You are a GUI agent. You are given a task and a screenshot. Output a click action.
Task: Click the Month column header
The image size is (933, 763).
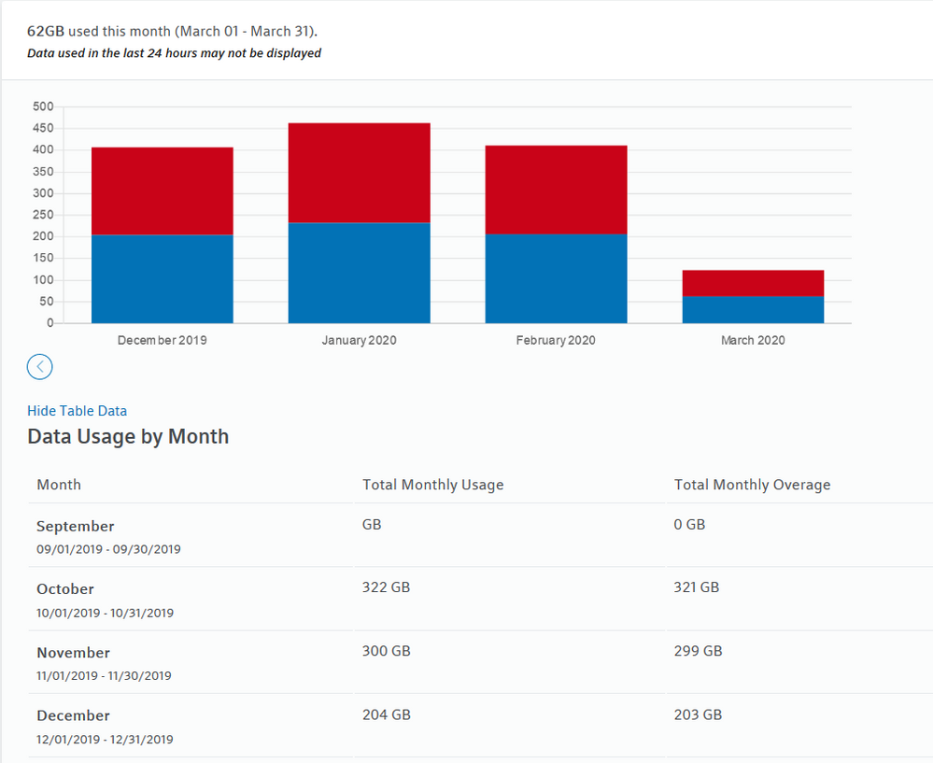click(x=59, y=485)
